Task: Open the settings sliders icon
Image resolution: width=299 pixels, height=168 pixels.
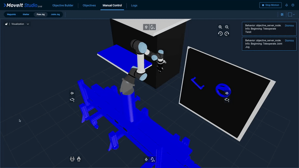Action: 282,14
